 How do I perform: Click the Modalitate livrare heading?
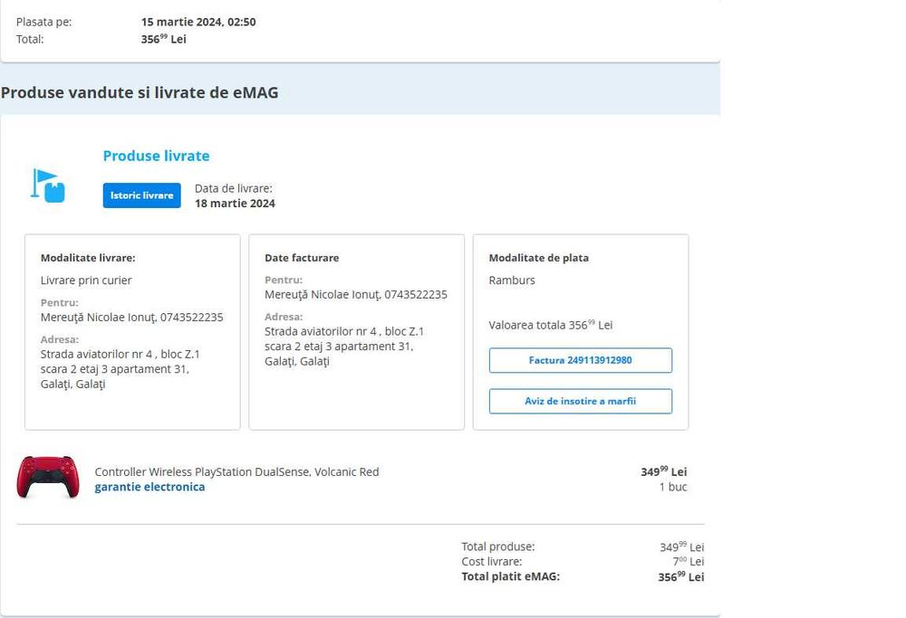click(x=88, y=258)
